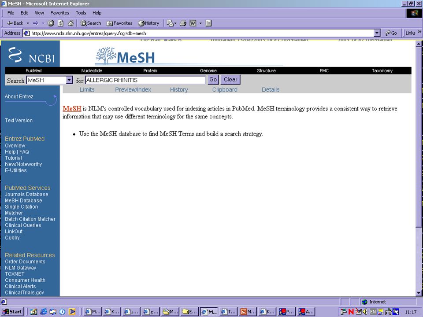Open About Entrez sidebar link
The image size is (423, 317).
point(19,96)
